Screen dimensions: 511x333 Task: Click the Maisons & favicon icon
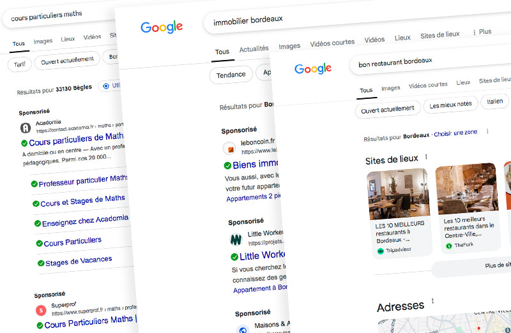tap(243, 329)
